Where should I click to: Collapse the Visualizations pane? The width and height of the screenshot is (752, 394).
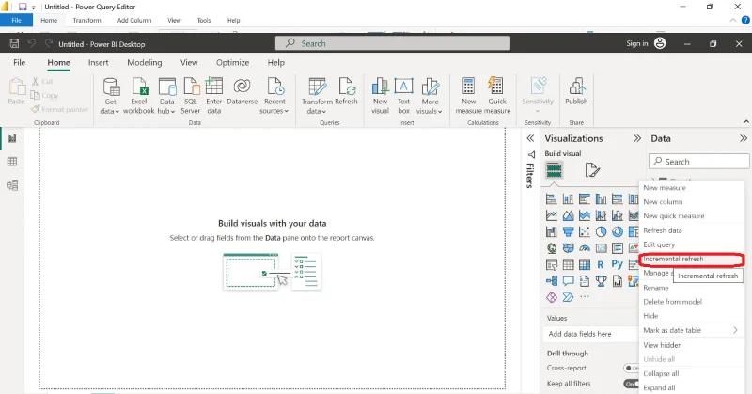tap(637, 138)
